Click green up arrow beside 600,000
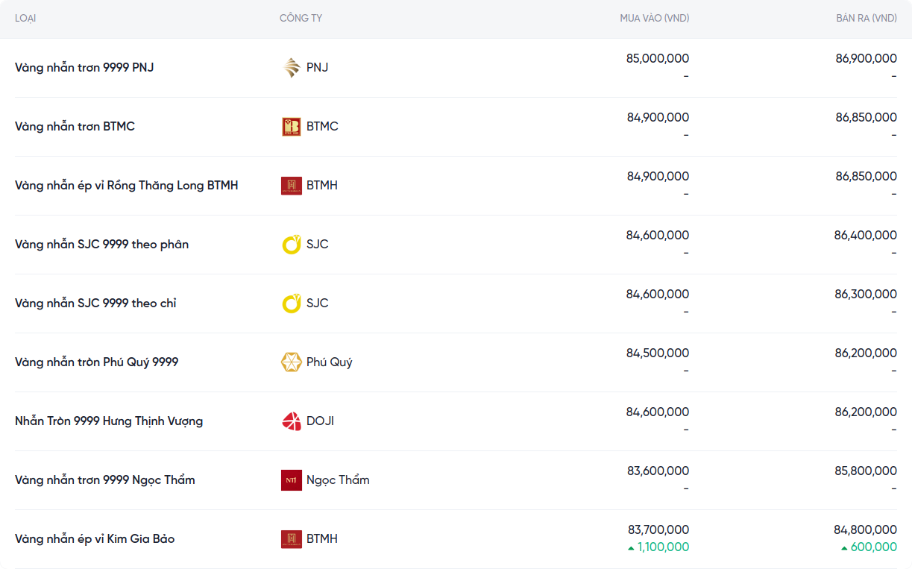Image resolution: width=912 pixels, height=569 pixels. point(844,548)
